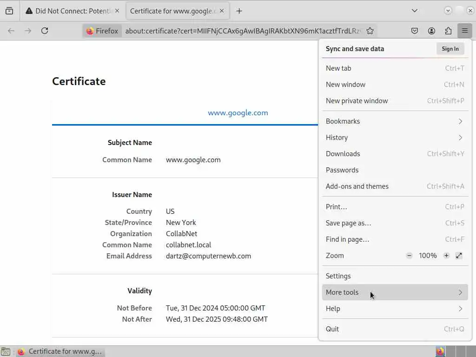Screen dimensions: 476x357
Task: Expand the More tools submenu
Action: (394, 292)
